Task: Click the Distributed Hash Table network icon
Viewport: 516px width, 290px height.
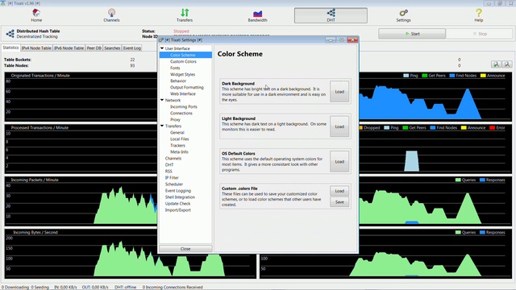Action: pos(10,34)
